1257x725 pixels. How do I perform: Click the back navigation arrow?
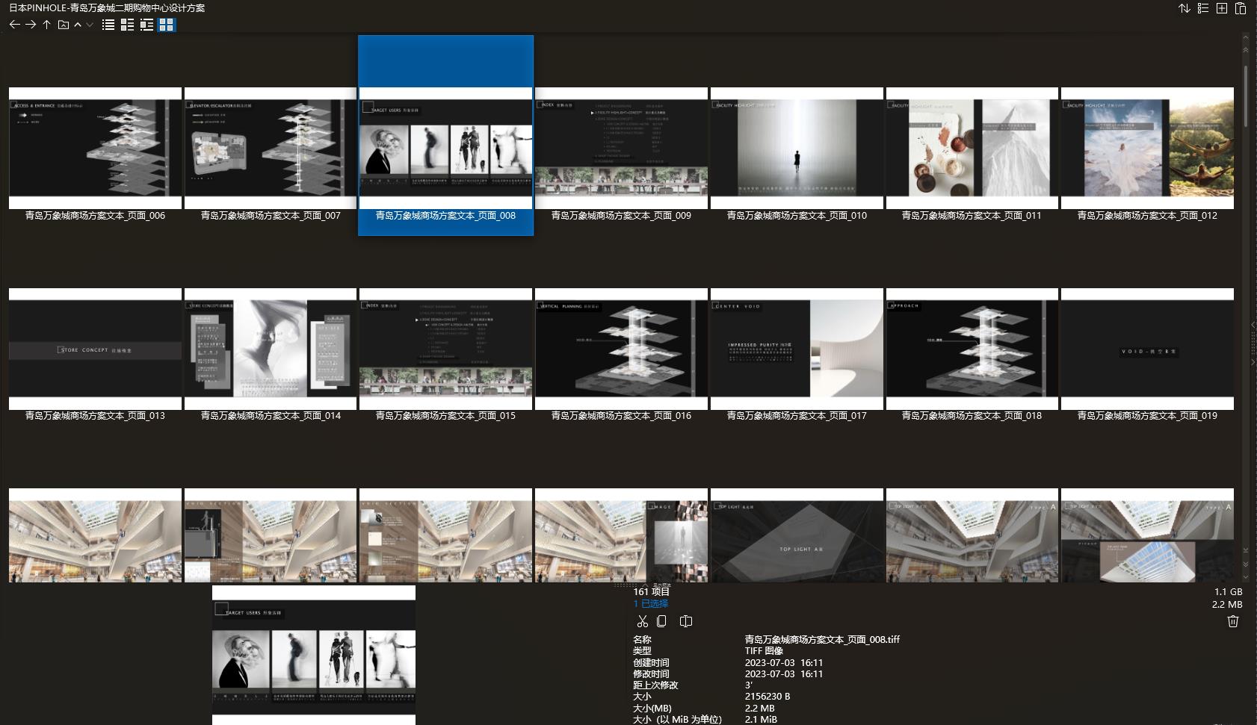15,25
